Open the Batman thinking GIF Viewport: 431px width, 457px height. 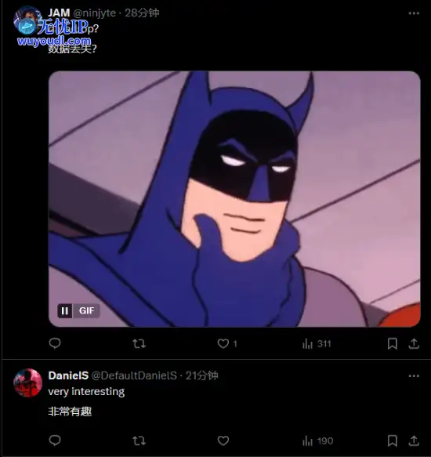pos(234,199)
